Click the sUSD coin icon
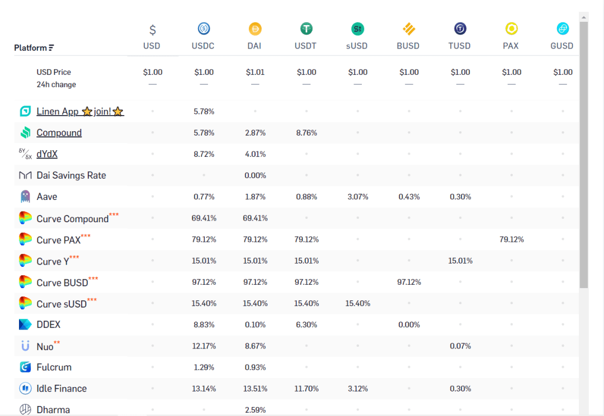This screenshot has height=416, width=604. (x=357, y=28)
